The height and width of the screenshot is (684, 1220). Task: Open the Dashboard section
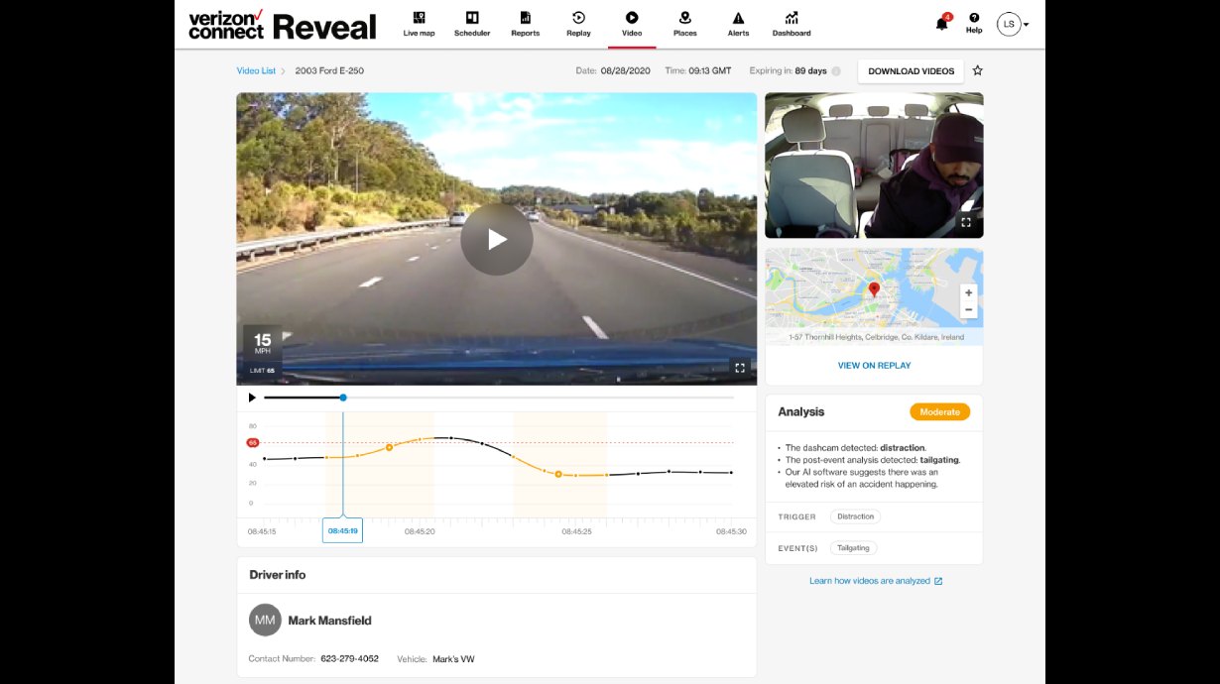click(x=791, y=24)
